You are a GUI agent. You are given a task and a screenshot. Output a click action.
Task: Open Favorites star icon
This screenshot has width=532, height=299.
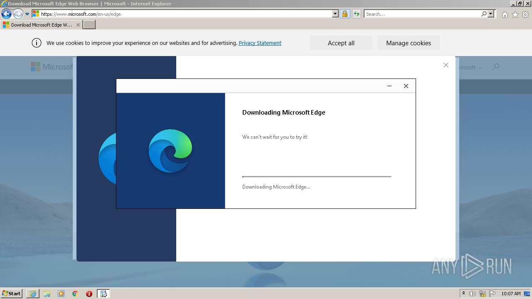515,15
